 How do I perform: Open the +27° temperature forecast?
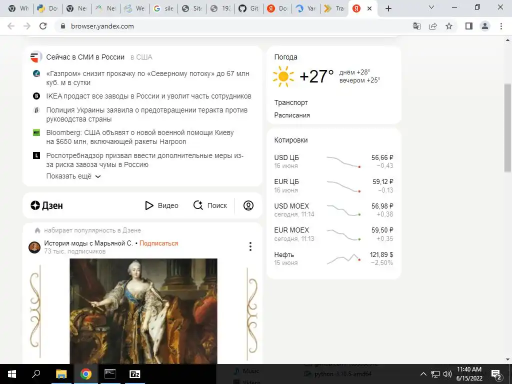[316, 76]
